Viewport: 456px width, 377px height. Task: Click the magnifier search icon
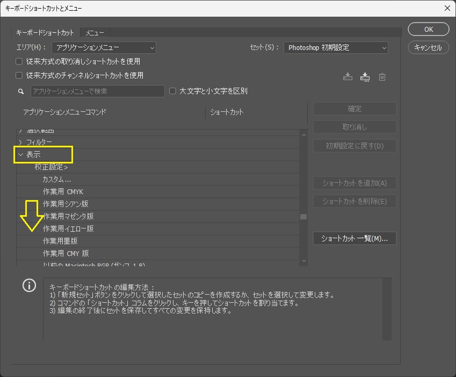pyautogui.click(x=21, y=91)
